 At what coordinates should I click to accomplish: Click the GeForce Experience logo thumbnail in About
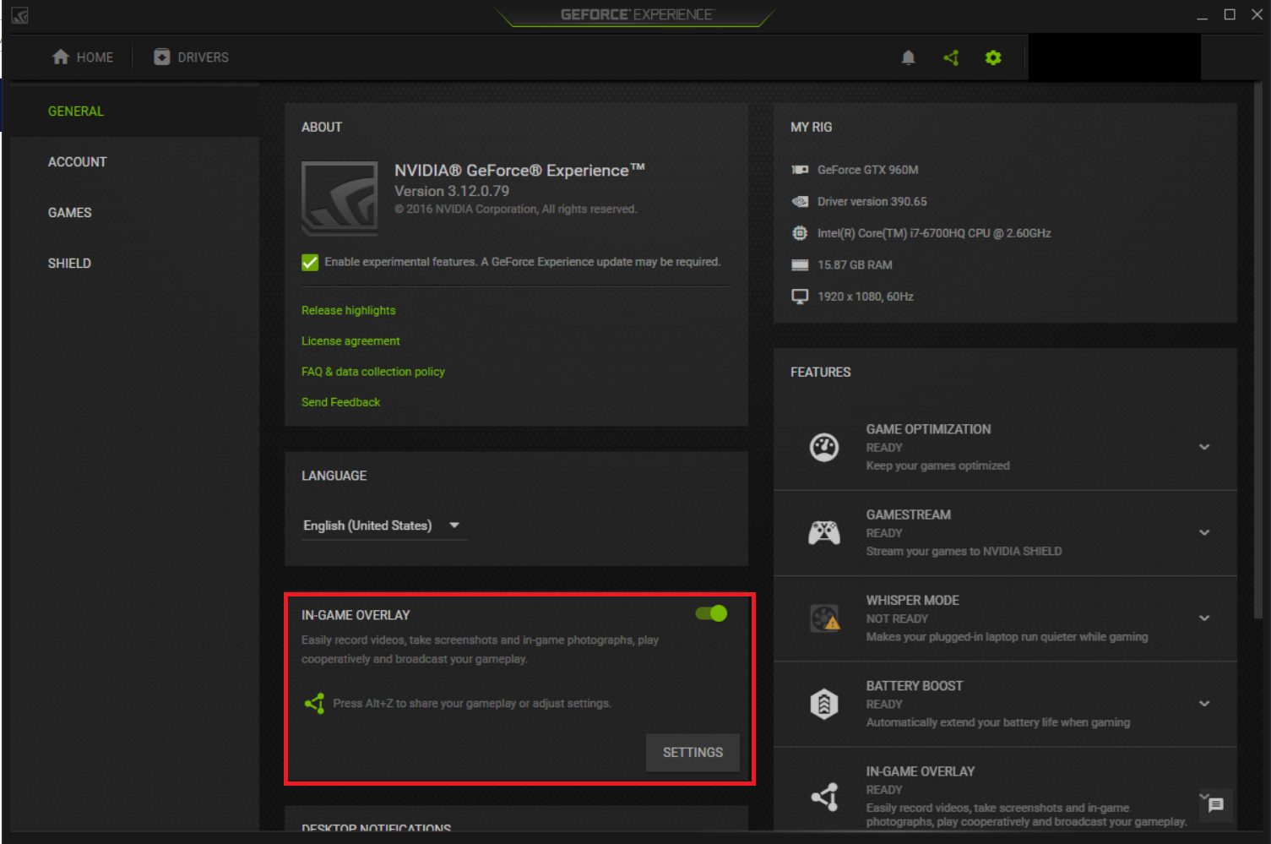[x=339, y=199]
